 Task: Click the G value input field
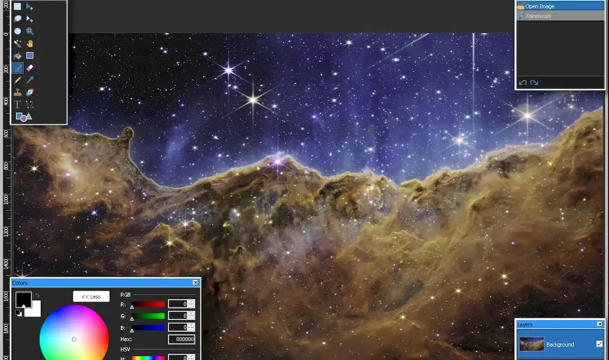coord(178,315)
